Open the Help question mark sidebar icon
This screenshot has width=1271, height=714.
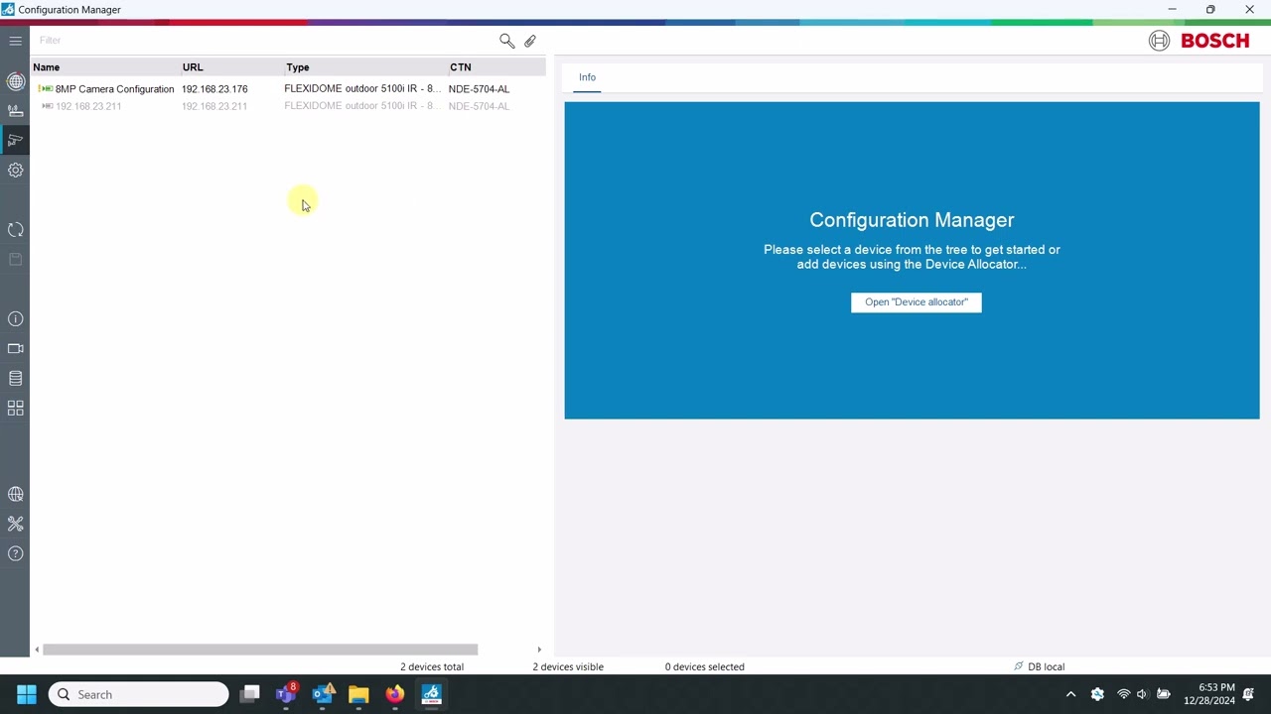tap(15, 553)
